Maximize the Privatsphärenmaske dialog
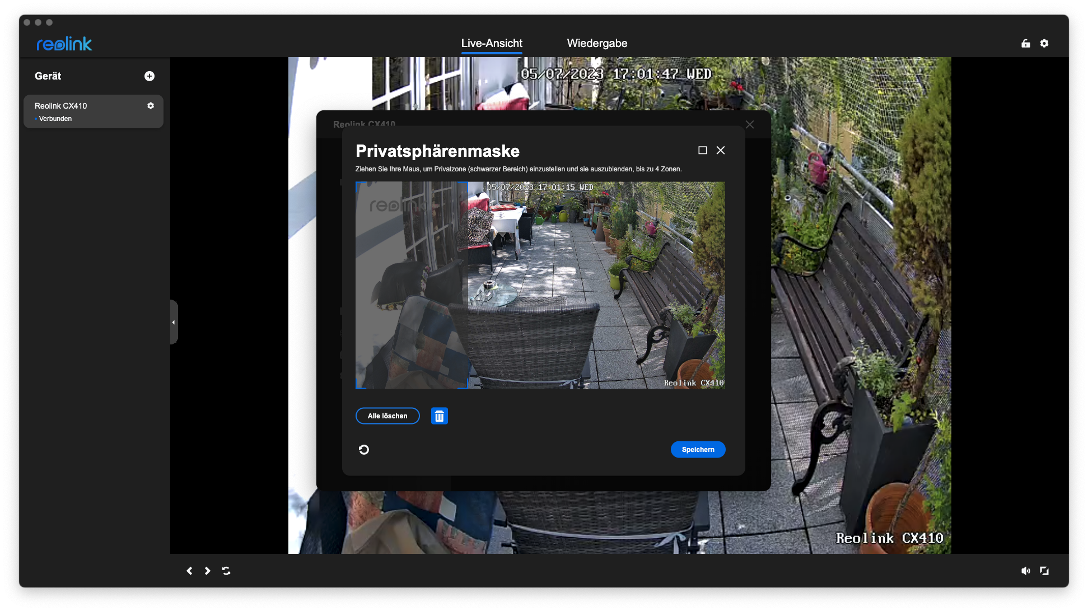The height and width of the screenshot is (611, 1088). (x=703, y=150)
